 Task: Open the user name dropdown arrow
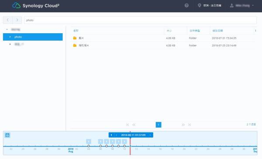pyautogui.click(x=253, y=6)
